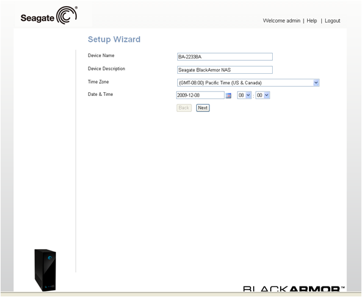
Task: Click the Time Zone label
Action: [98, 82]
